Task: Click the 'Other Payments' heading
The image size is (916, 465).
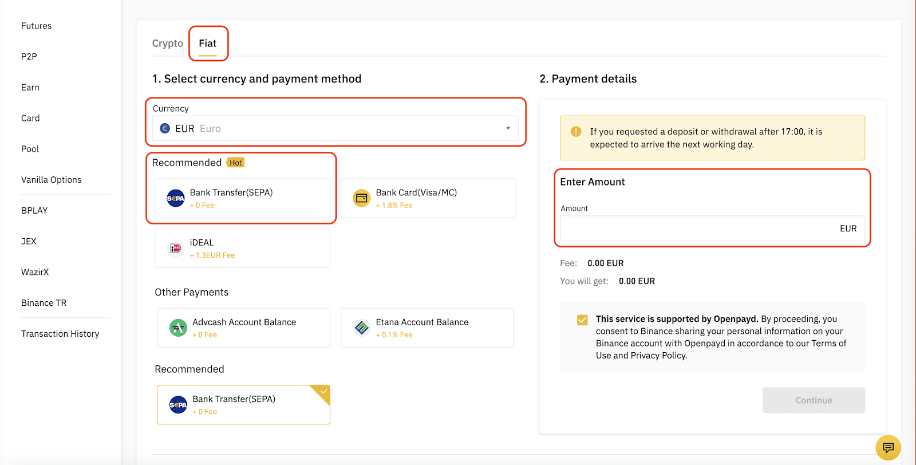Action: pos(191,293)
